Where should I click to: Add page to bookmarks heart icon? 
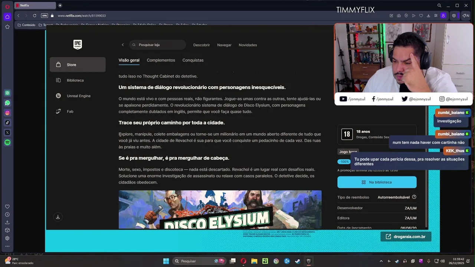tap(421, 16)
